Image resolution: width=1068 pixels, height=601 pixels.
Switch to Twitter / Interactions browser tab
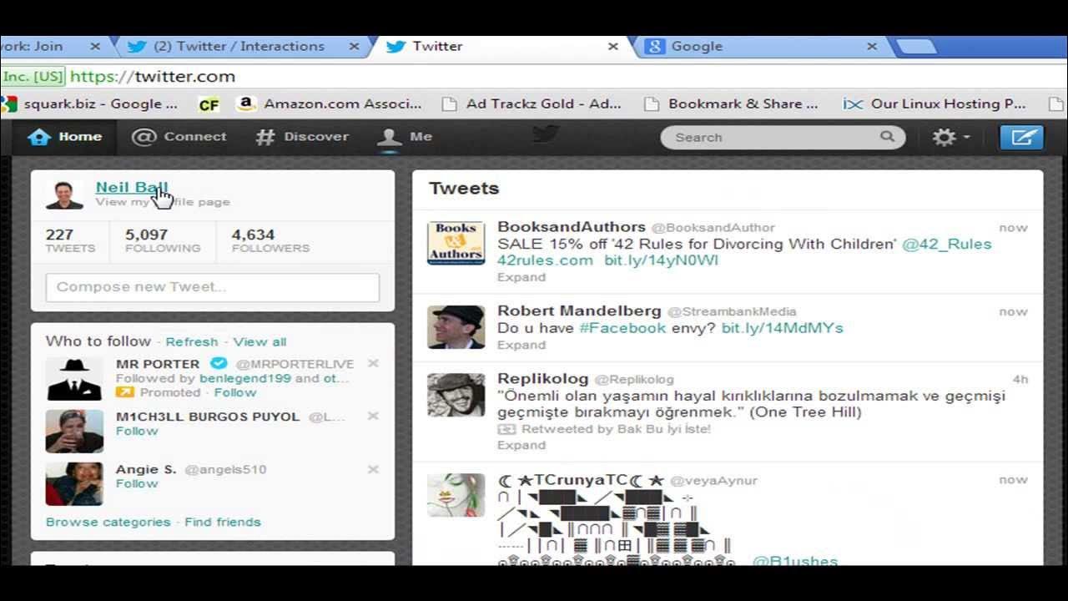(x=238, y=47)
